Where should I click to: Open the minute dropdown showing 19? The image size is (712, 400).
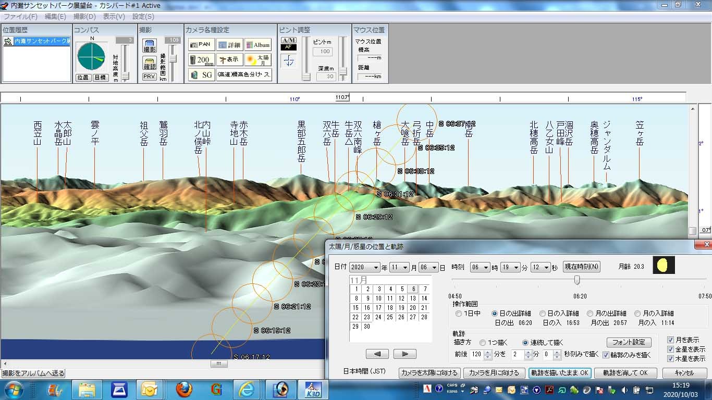(510, 267)
